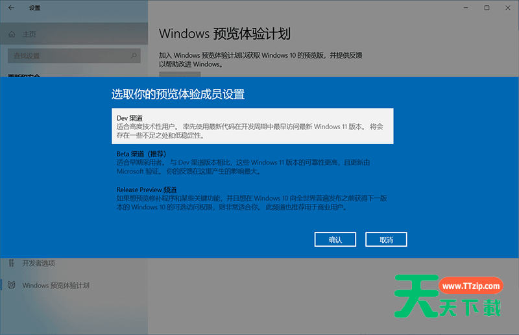The width and height of the screenshot is (519, 335).
Task: Go to 主页 in the sidebar
Action: click(29, 34)
